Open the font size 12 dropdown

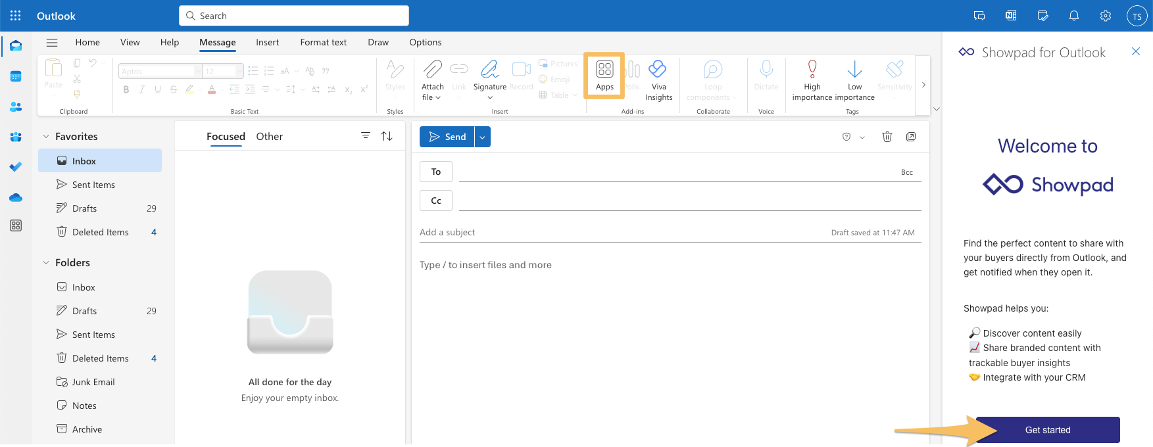point(239,71)
